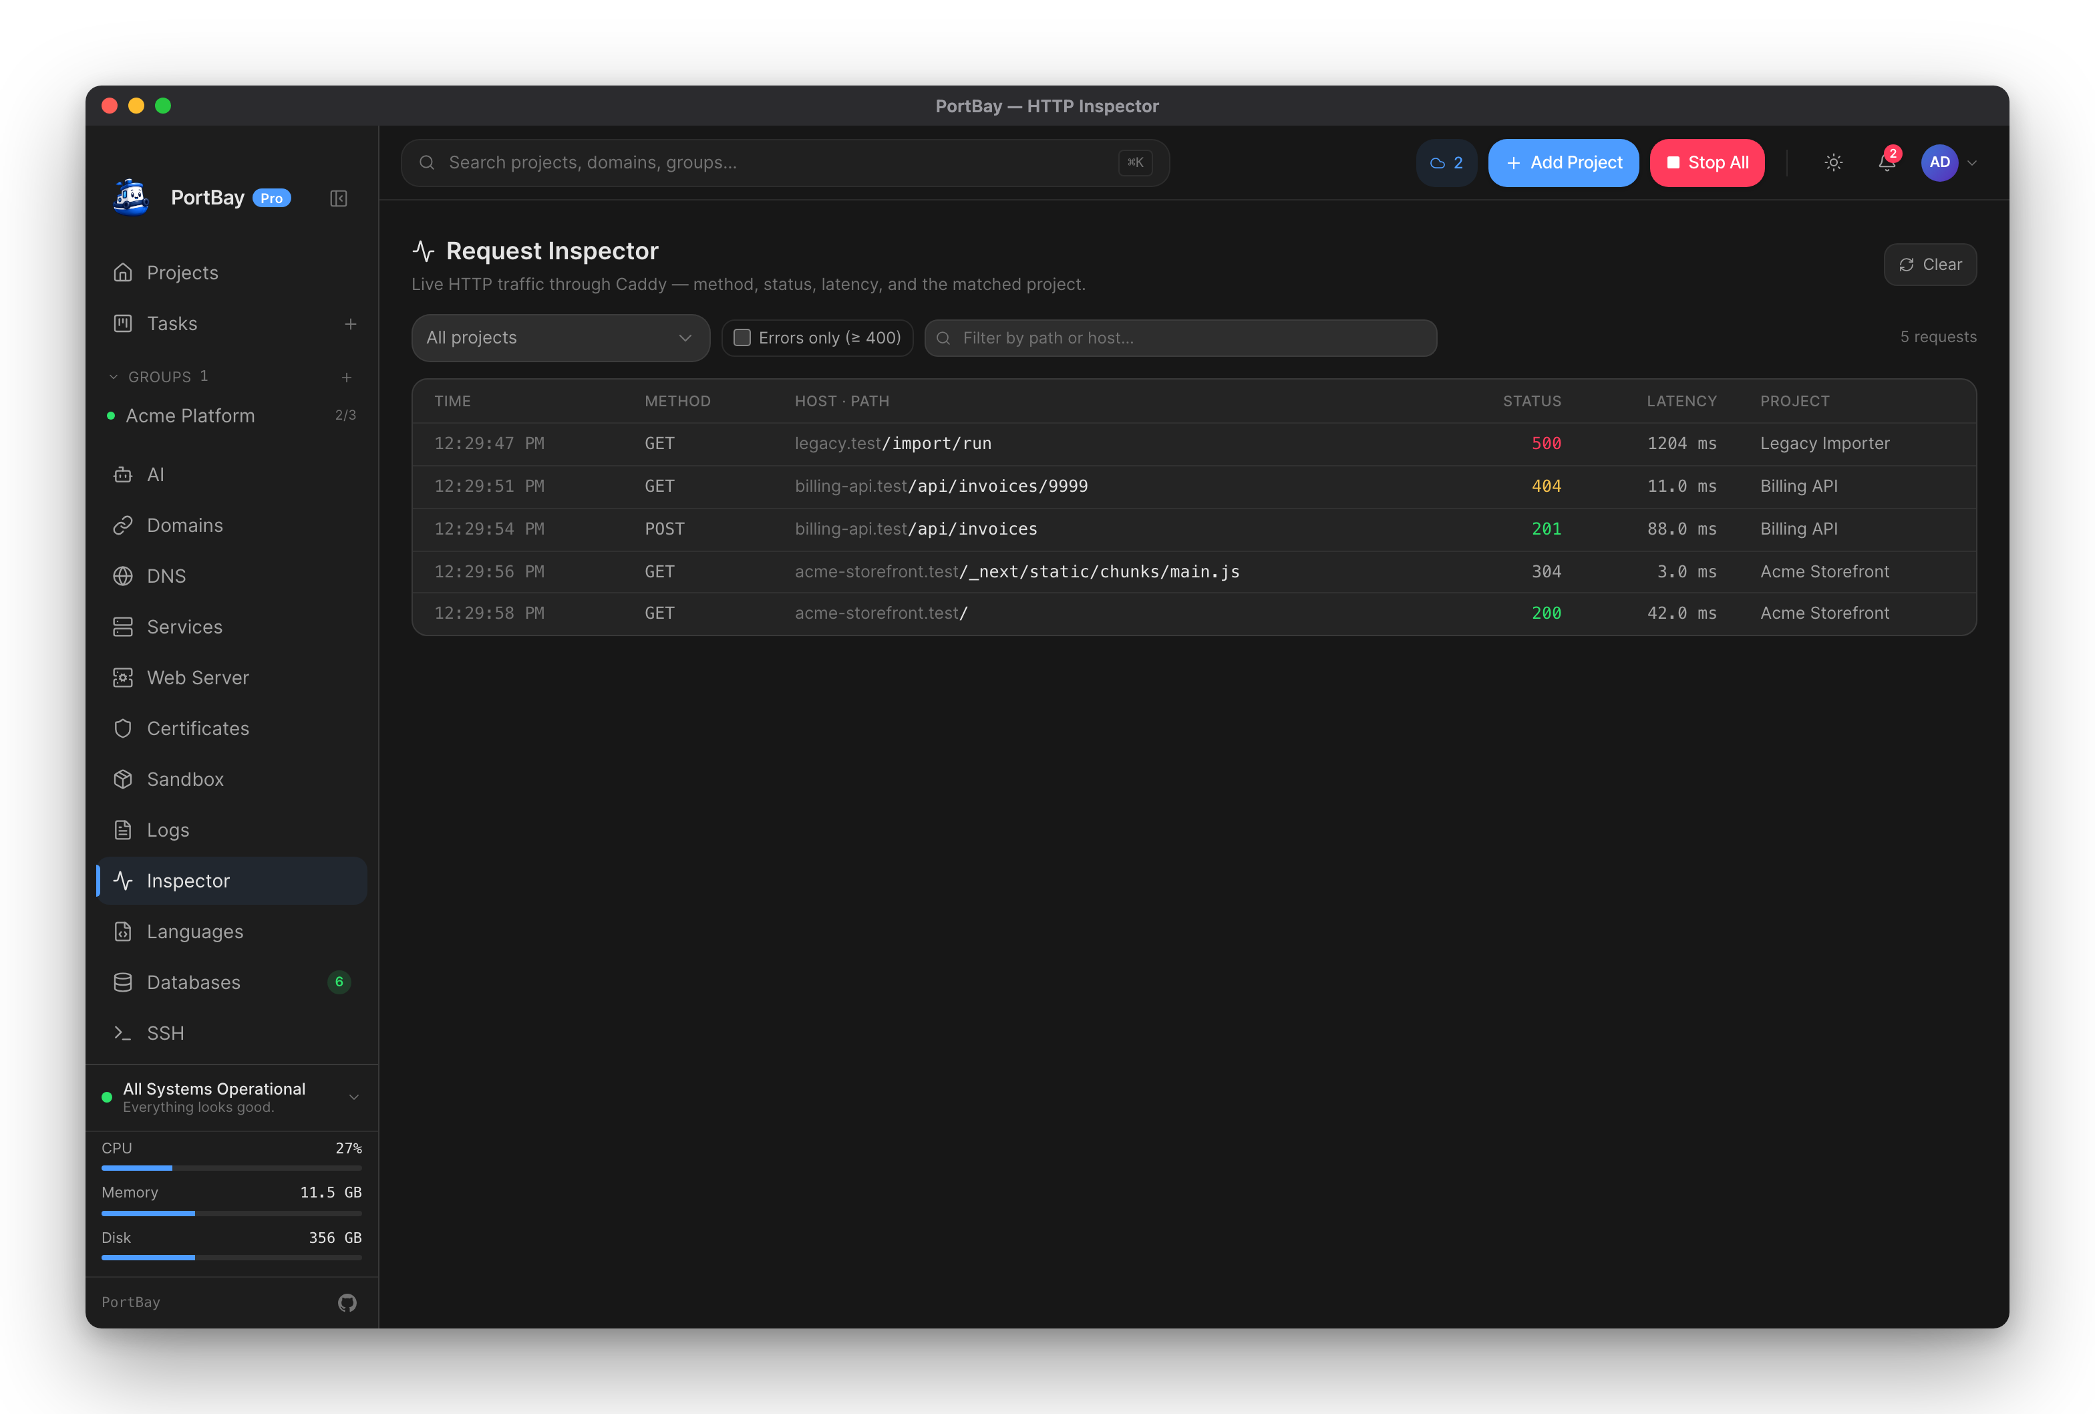Image resolution: width=2095 pixels, height=1414 pixels.
Task: Collapse the GROUPS section chevron
Action: (x=114, y=377)
